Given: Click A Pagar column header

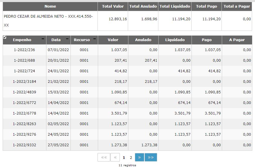Looking at the screenshot, I should click(237, 40).
